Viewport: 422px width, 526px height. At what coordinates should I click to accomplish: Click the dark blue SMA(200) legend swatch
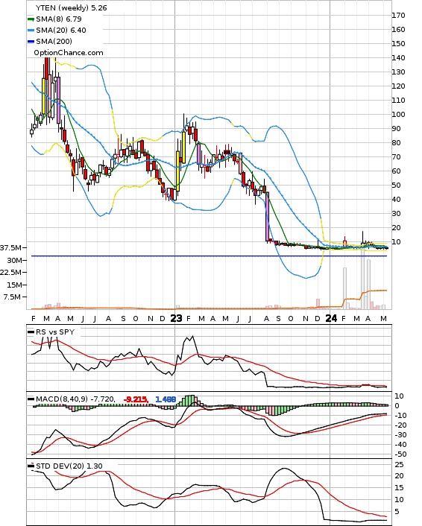point(31,42)
